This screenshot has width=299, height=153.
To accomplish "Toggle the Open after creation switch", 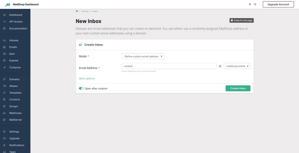I will pos(81,89).
